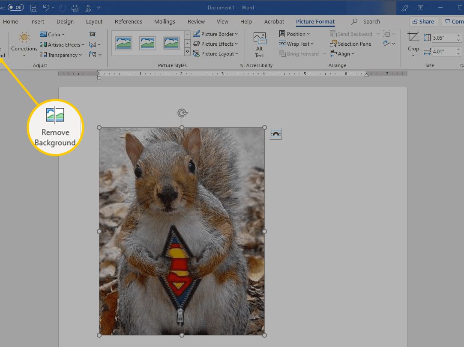Click the Share button

[x=423, y=21]
